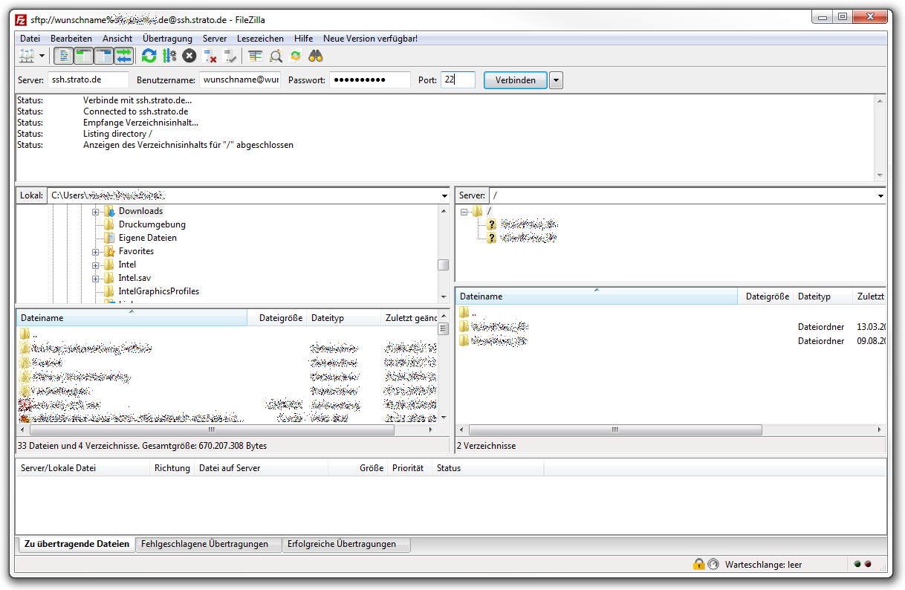Viewport: 905px width, 590px height.
Task: Toggle the transfer queue panel
Action: 124,56
